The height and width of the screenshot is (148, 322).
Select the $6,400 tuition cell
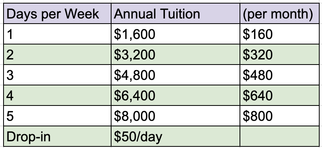click(176, 95)
